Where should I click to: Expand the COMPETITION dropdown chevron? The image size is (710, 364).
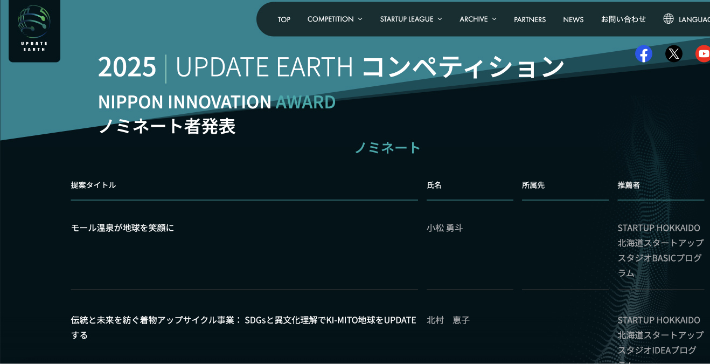pos(360,19)
